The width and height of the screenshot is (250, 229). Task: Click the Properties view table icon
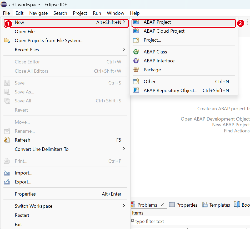click(172, 205)
